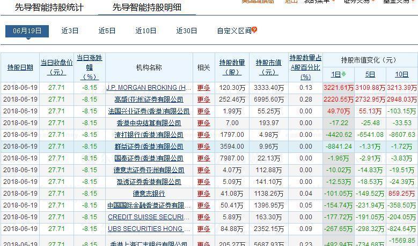Select the 2220.55万 one-day change value
Viewport: 418px width, 246px height.
[339, 99]
